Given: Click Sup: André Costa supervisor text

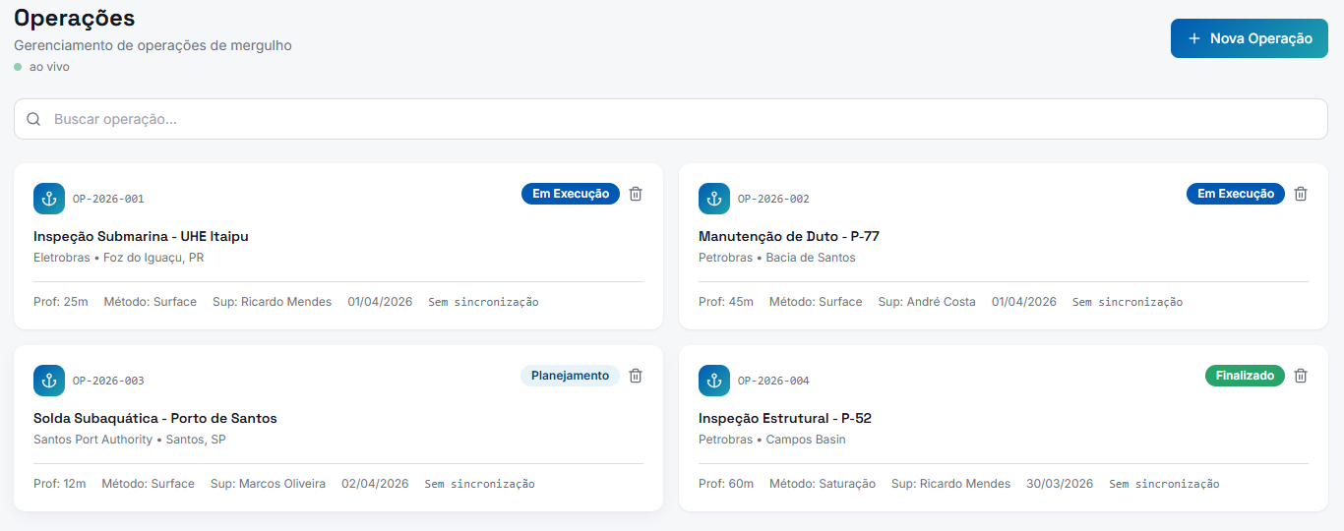Looking at the screenshot, I should [927, 302].
